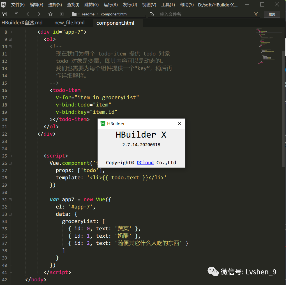
Task: Collapse the comment fold on line 10
Action: [10, 47]
